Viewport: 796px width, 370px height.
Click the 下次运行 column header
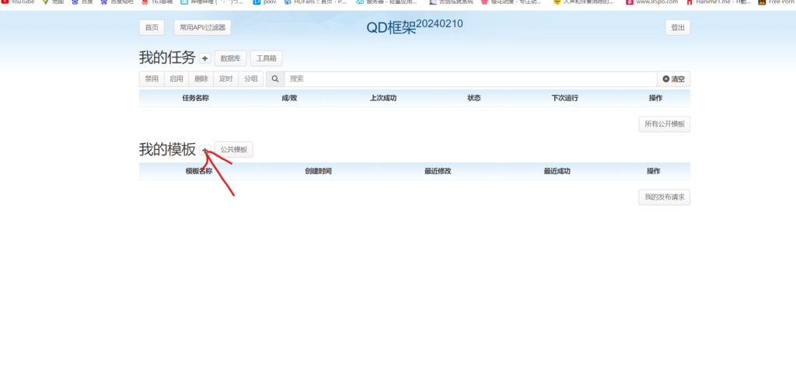pyautogui.click(x=565, y=99)
